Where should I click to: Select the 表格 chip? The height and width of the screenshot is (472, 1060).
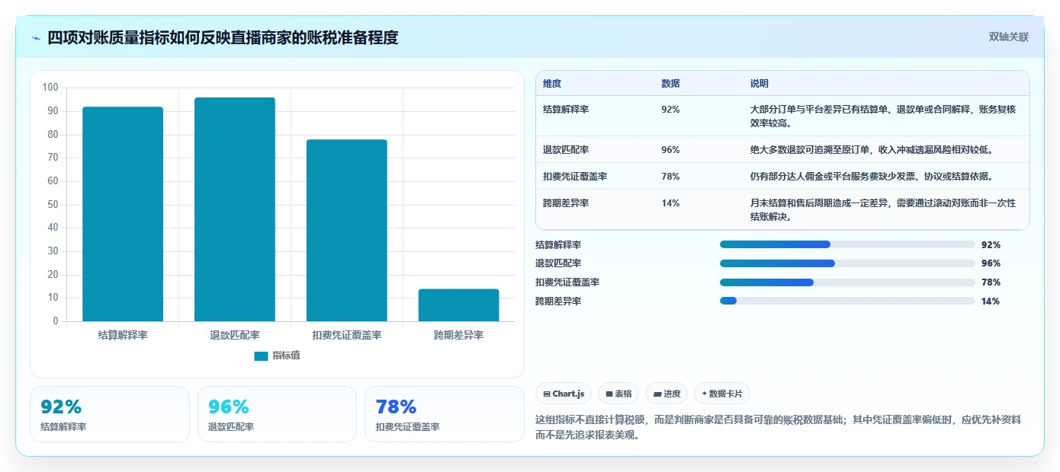[x=618, y=394]
